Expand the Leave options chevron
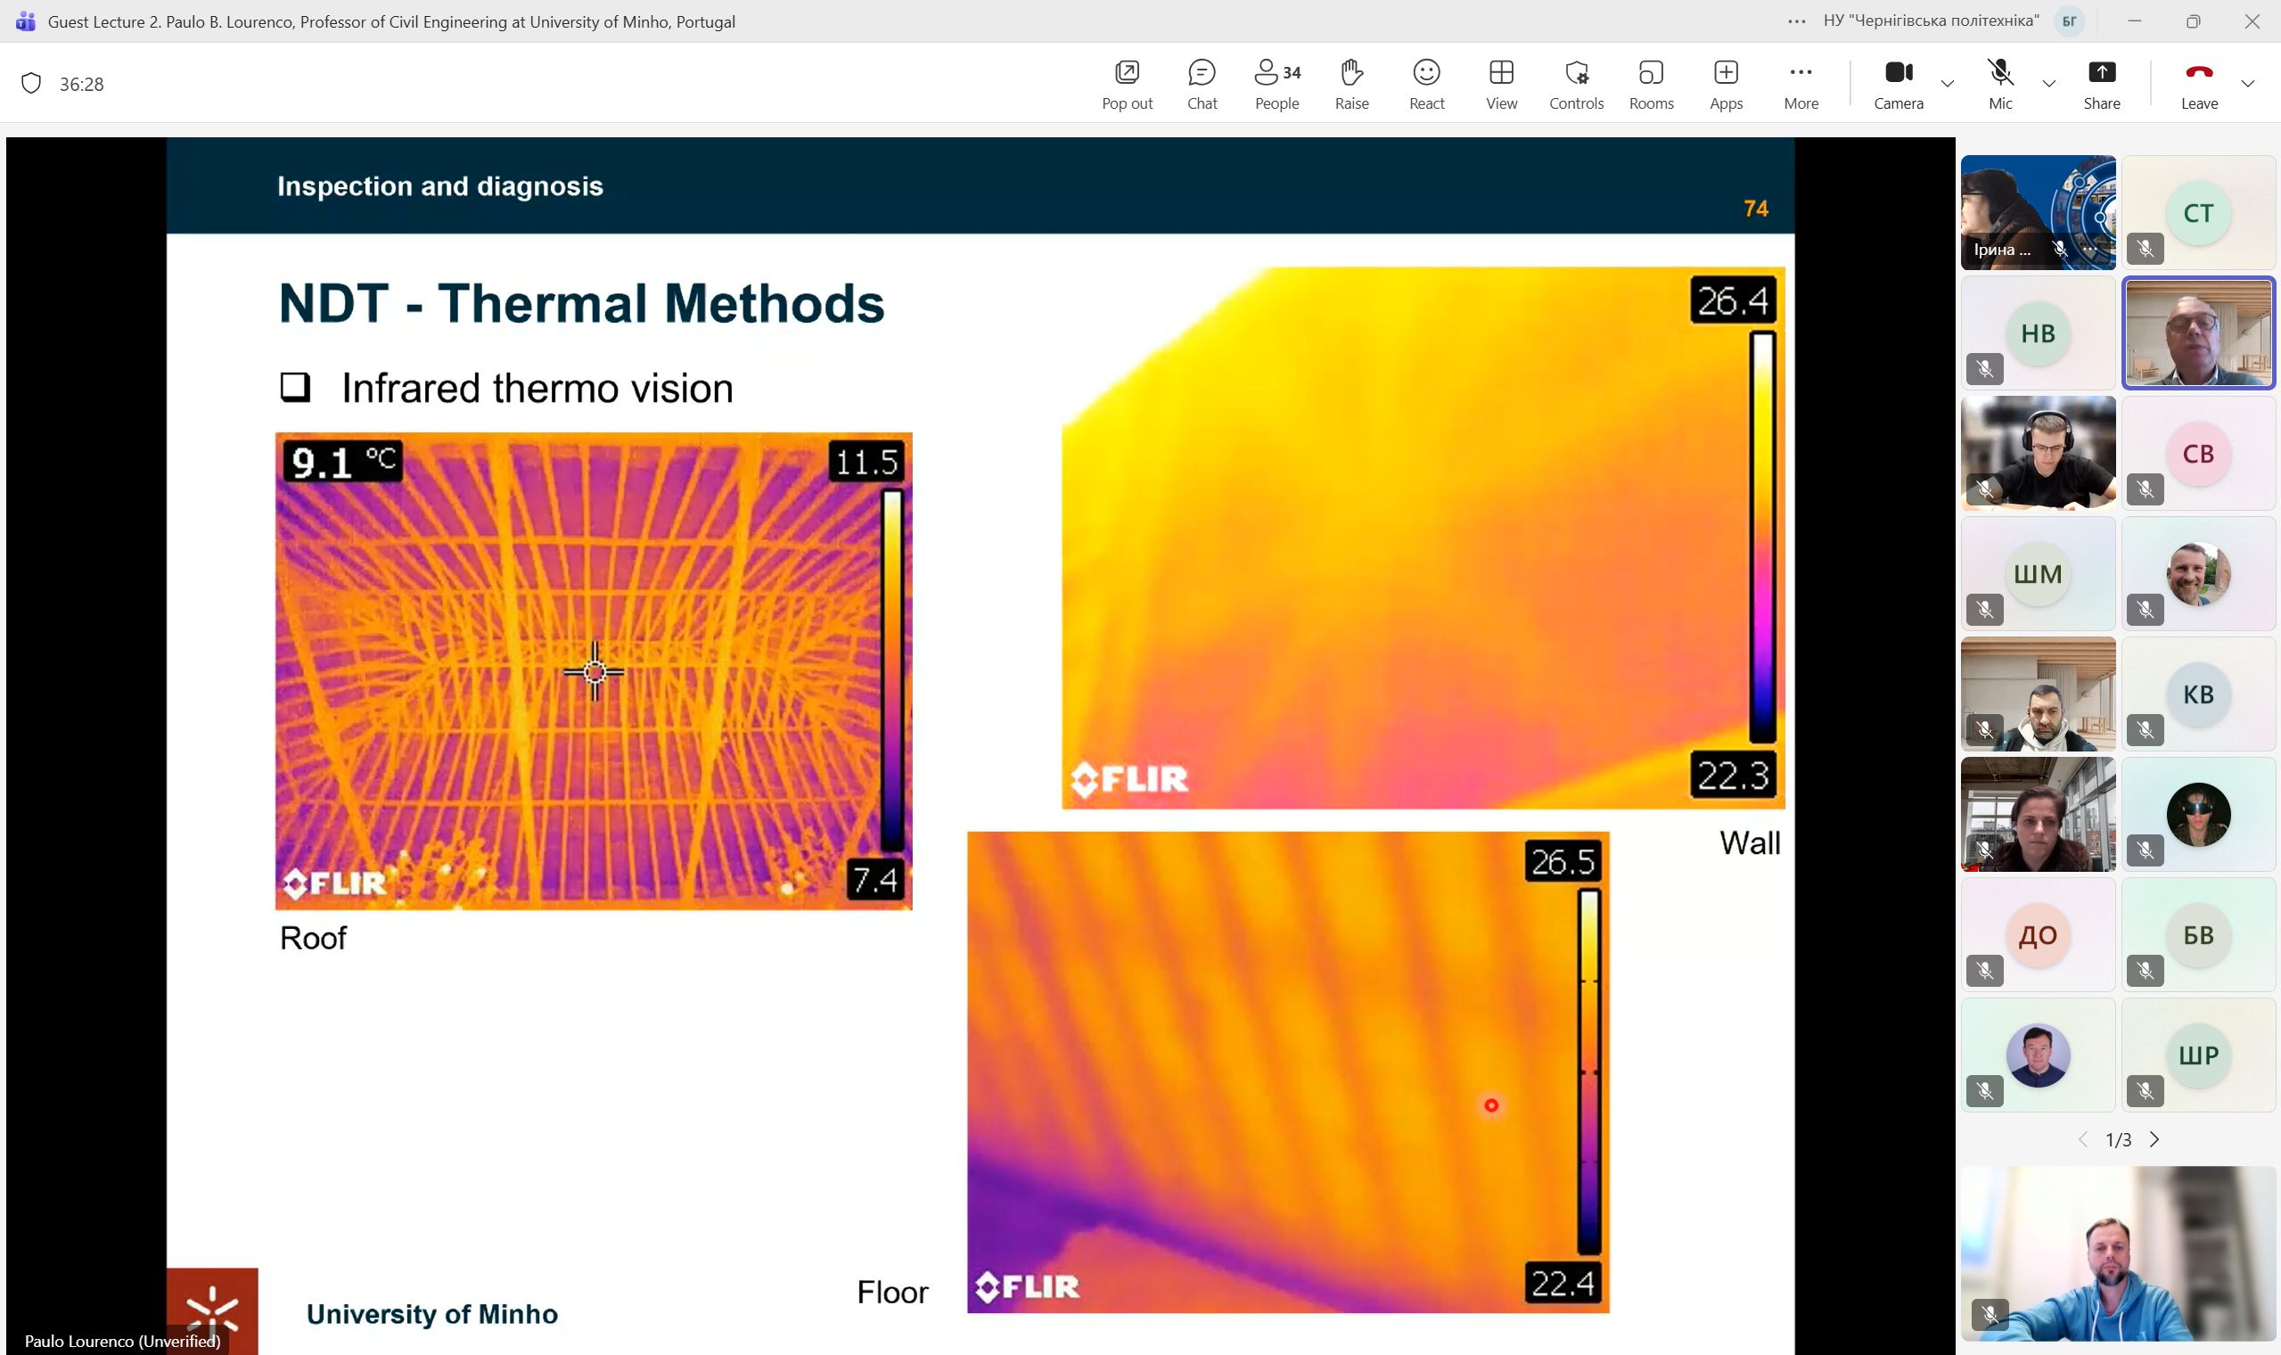This screenshot has width=2281, height=1355. click(2247, 84)
